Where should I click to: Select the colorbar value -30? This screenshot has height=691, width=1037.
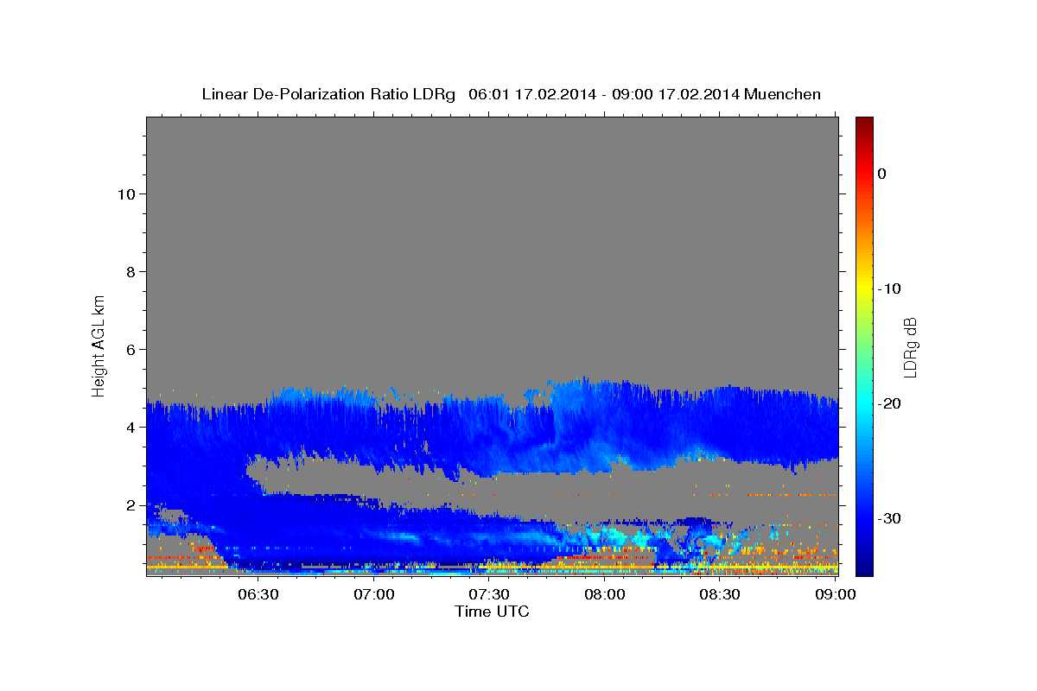pos(889,518)
